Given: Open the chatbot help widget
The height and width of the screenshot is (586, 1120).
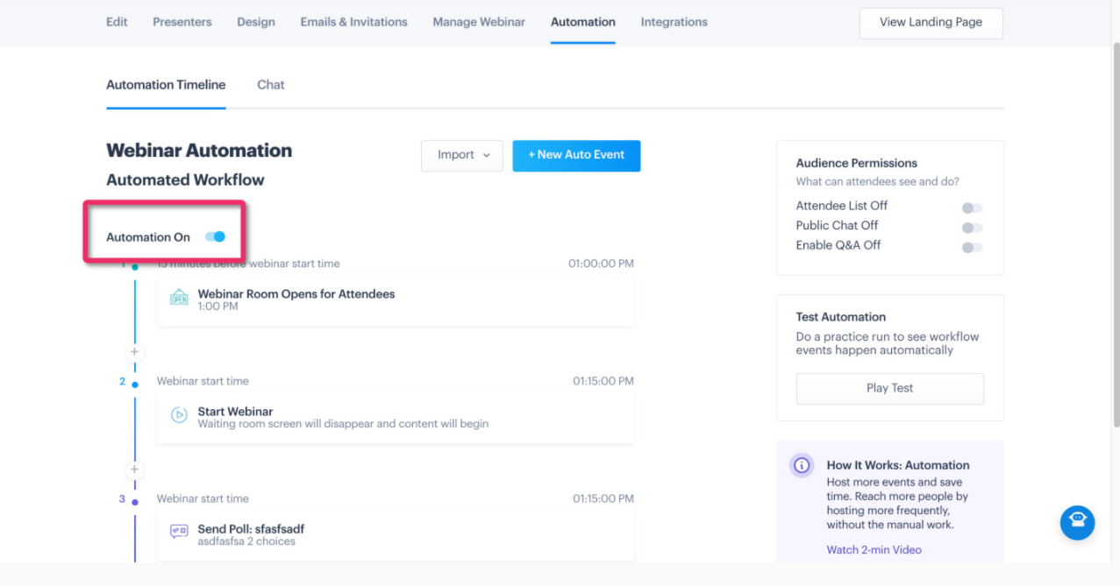Looking at the screenshot, I should coord(1077,523).
